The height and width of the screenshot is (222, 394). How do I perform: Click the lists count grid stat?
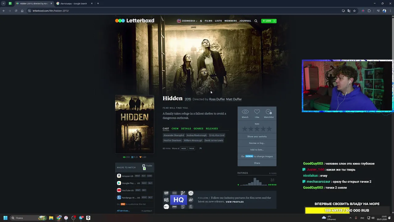click(135, 157)
